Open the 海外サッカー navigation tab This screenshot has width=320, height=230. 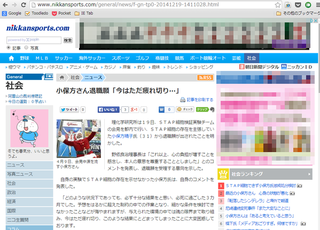pyautogui.click(x=92, y=58)
